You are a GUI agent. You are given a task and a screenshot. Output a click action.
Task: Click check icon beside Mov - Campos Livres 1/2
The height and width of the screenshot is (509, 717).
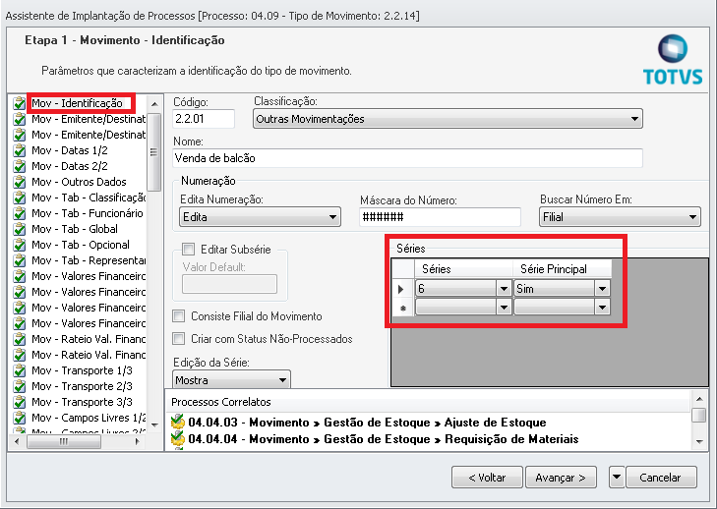pyautogui.click(x=20, y=418)
